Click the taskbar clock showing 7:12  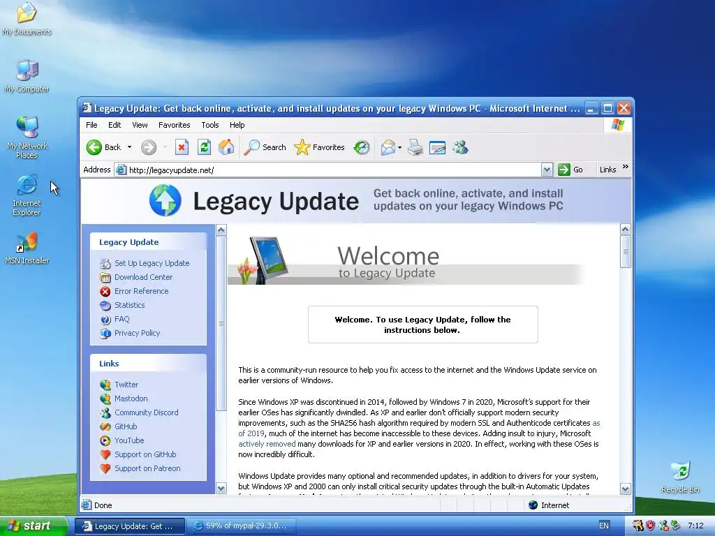coord(695,526)
